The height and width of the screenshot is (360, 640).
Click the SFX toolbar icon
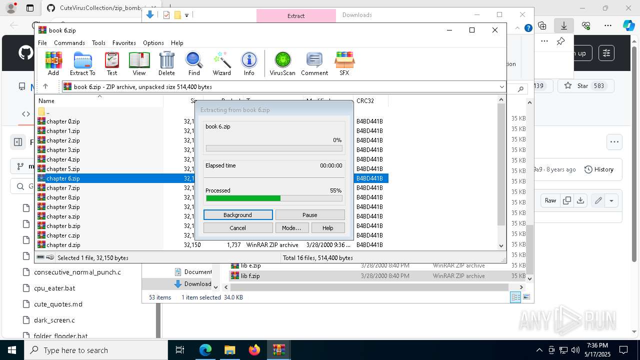point(344,63)
